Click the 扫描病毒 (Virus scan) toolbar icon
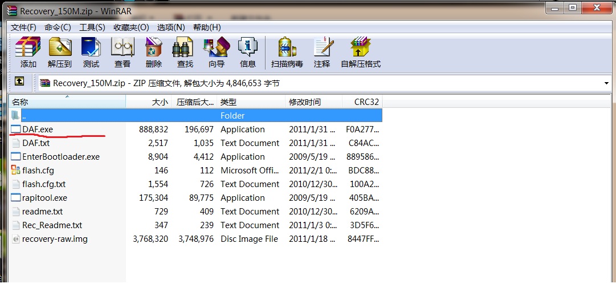This screenshot has width=616, height=308. [287, 47]
